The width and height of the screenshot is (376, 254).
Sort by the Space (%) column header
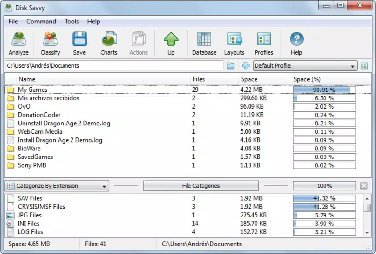click(331, 79)
